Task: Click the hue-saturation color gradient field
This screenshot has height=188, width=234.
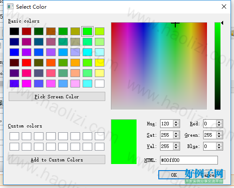Action: tap(159, 66)
